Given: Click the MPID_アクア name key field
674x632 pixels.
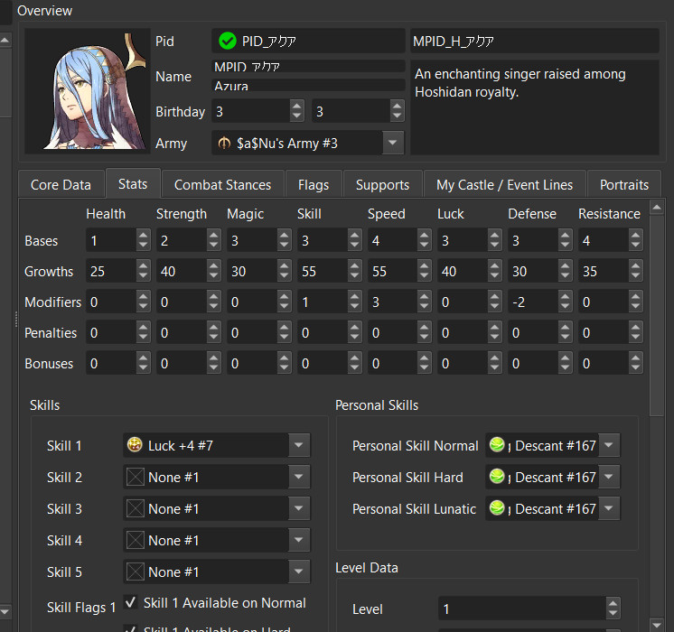Looking at the screenshot, I should (308, 66).
